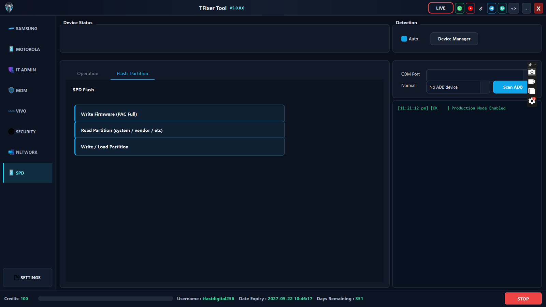The image size is (546, 307).
Task: Select the SPD sidebar section
Action: pos(28,173)
